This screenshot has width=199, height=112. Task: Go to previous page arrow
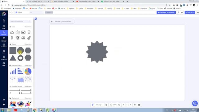point(123,105)
